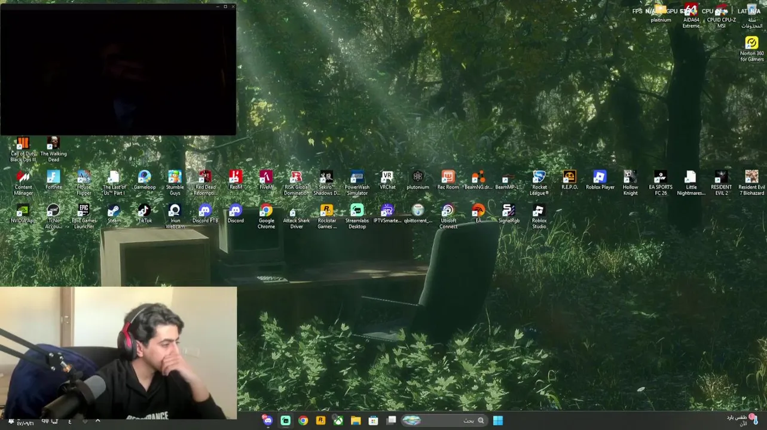767x430 pixels.
Task: Click the Iriun Webcam icon
Action: click(175, 216)
